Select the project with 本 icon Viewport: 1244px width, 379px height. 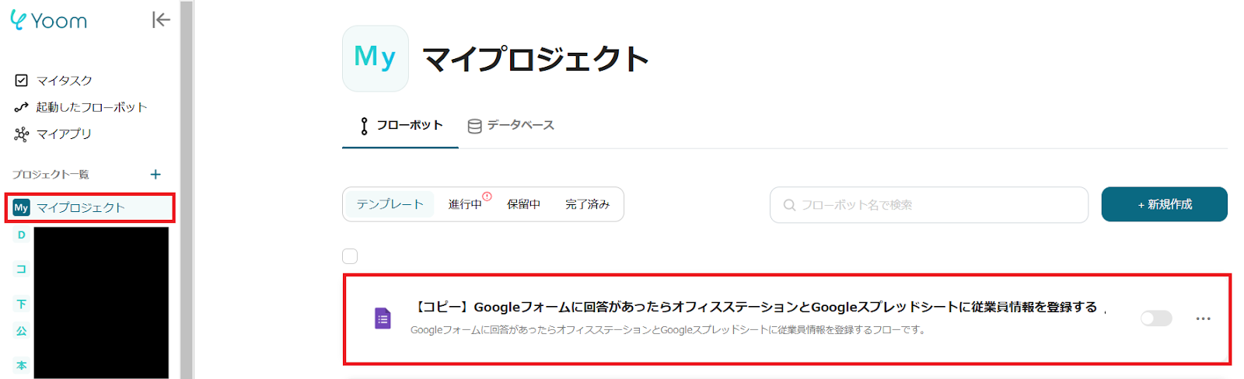[21, 365]
